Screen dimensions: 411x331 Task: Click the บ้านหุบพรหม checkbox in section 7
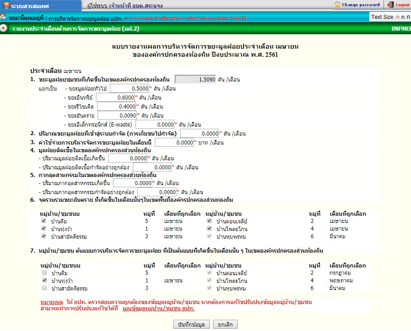tap(209, 288)
